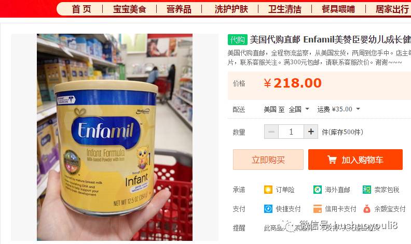Click the 订单险 shield icon
The width and height of the screenshot is (411, 244).
point(268,190)
